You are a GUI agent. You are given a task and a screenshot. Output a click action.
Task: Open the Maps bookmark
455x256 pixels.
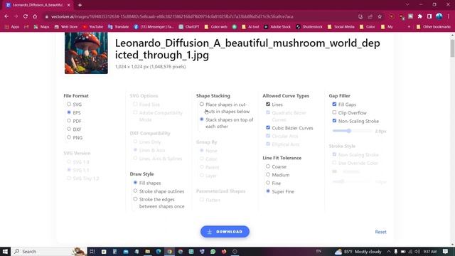point(41,27)
